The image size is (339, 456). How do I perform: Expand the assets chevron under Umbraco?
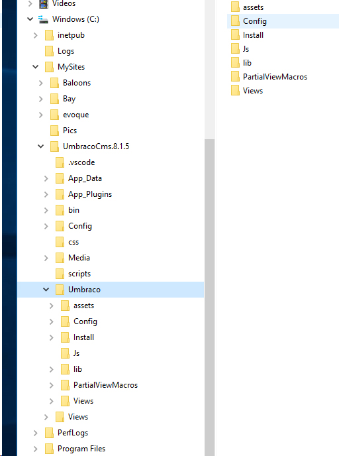[52, 306]
